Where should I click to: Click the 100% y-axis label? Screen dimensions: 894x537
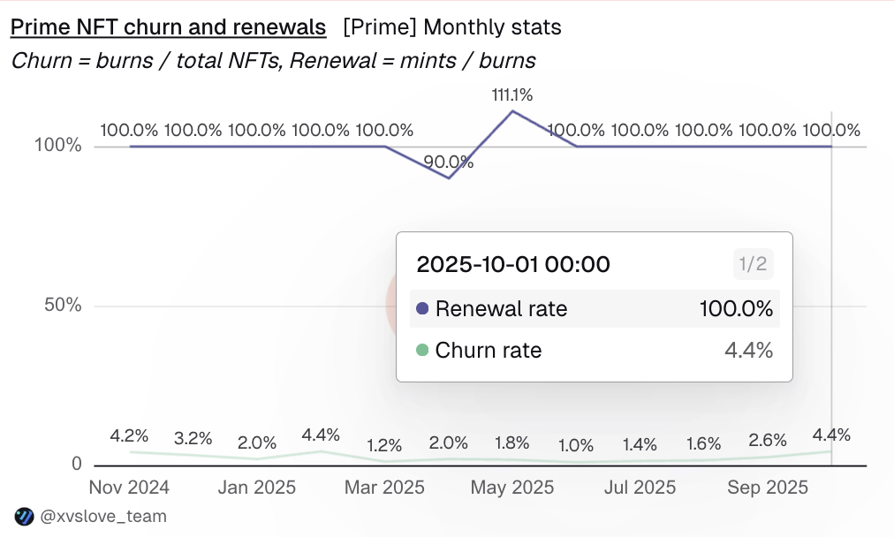[58, 146]
